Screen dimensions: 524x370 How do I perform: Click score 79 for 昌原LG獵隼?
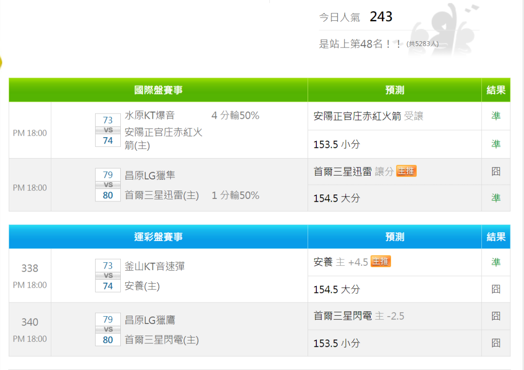[108, 175]
